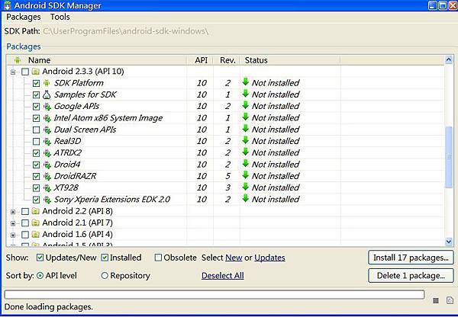The height and width of the screenshot is (317, 458).
Task: Click the add-on icon beside ATRIX2
Action: tap(47, 153)
